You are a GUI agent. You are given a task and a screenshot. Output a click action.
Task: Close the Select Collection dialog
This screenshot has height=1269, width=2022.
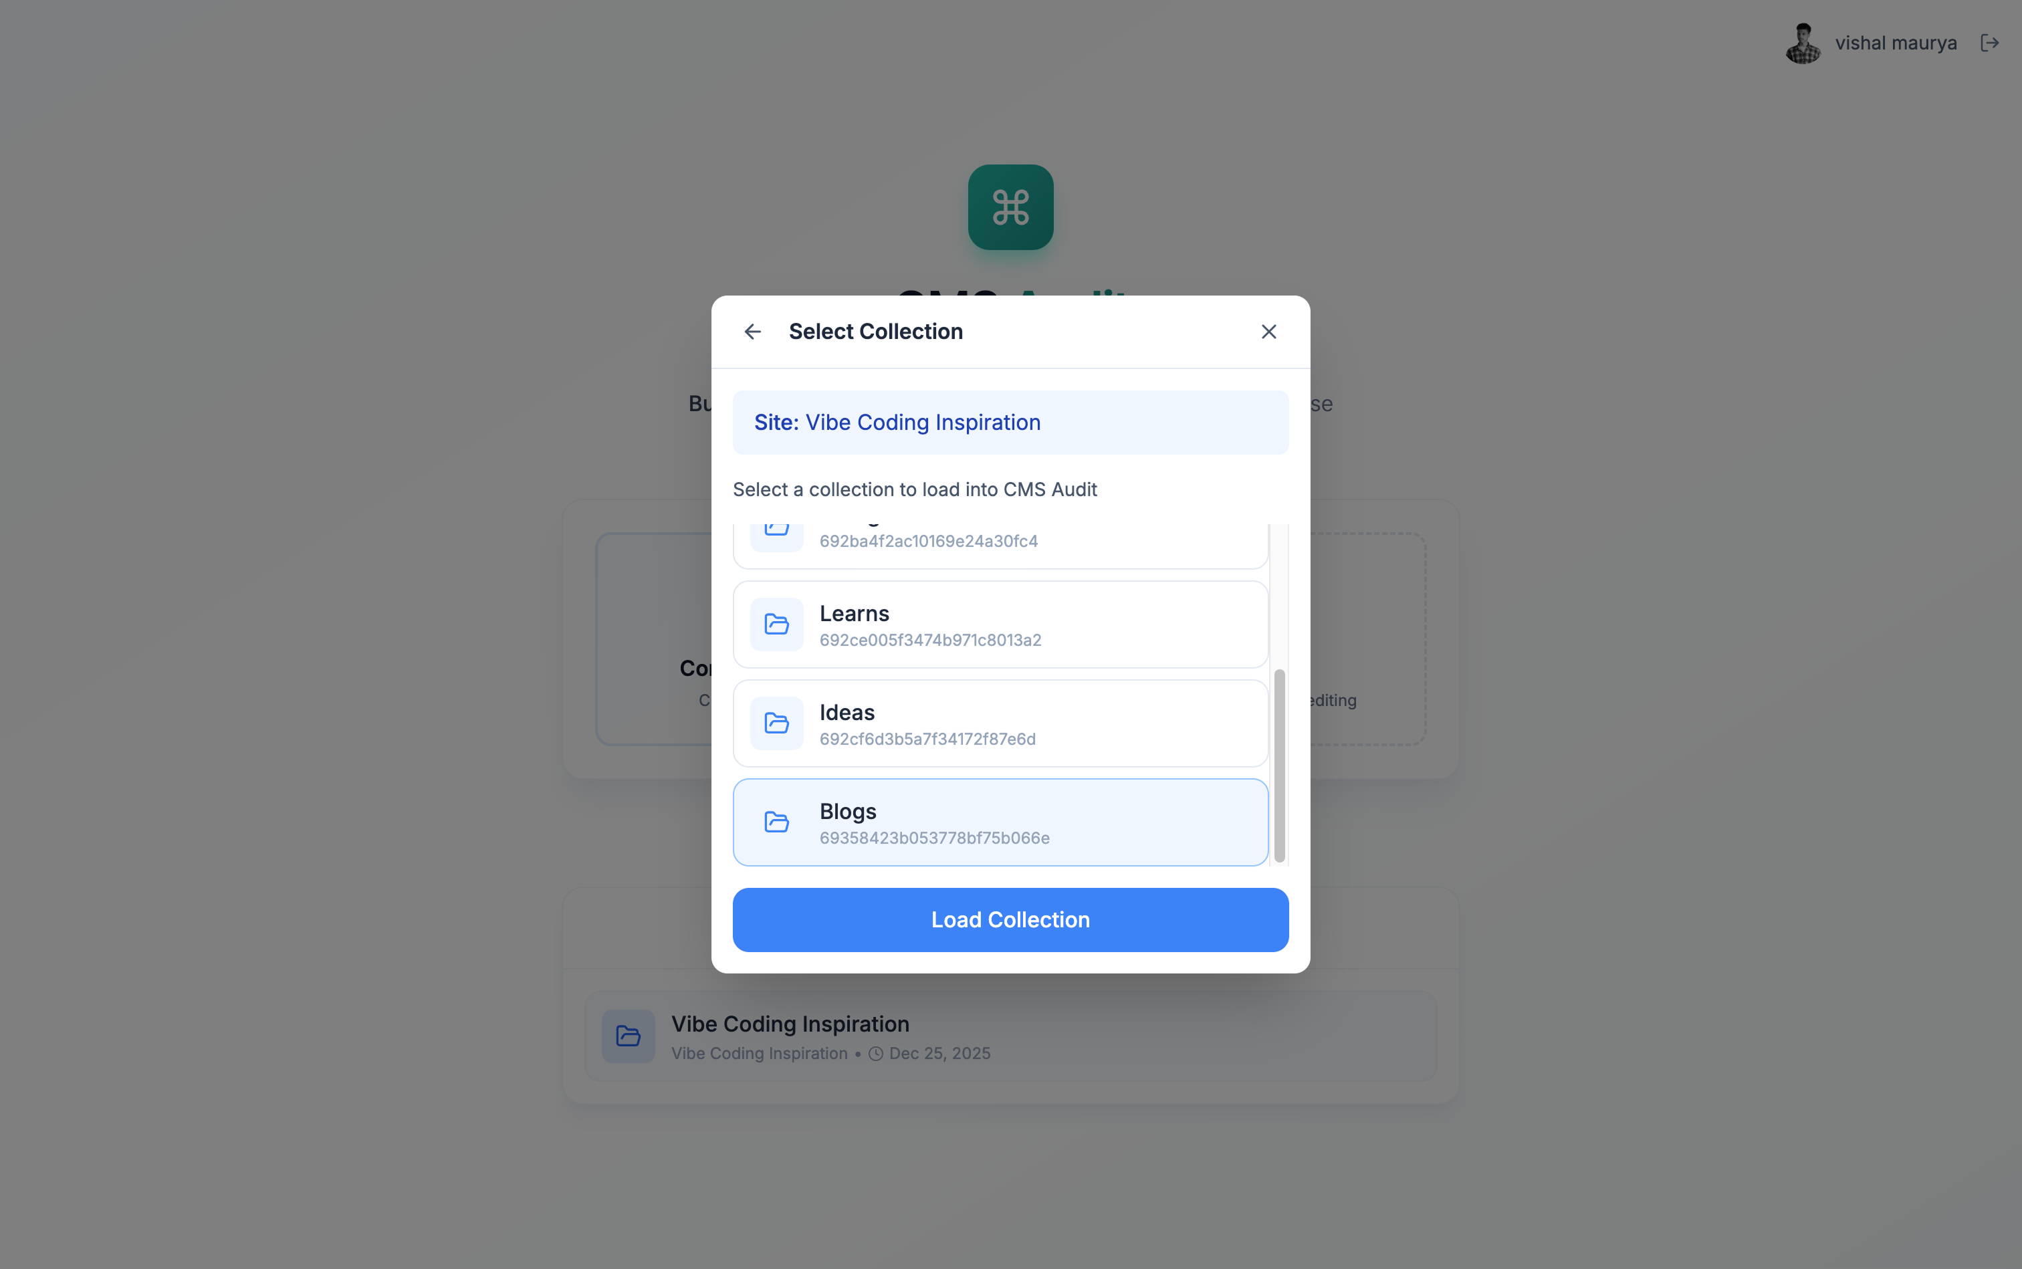pos(1267,331)
